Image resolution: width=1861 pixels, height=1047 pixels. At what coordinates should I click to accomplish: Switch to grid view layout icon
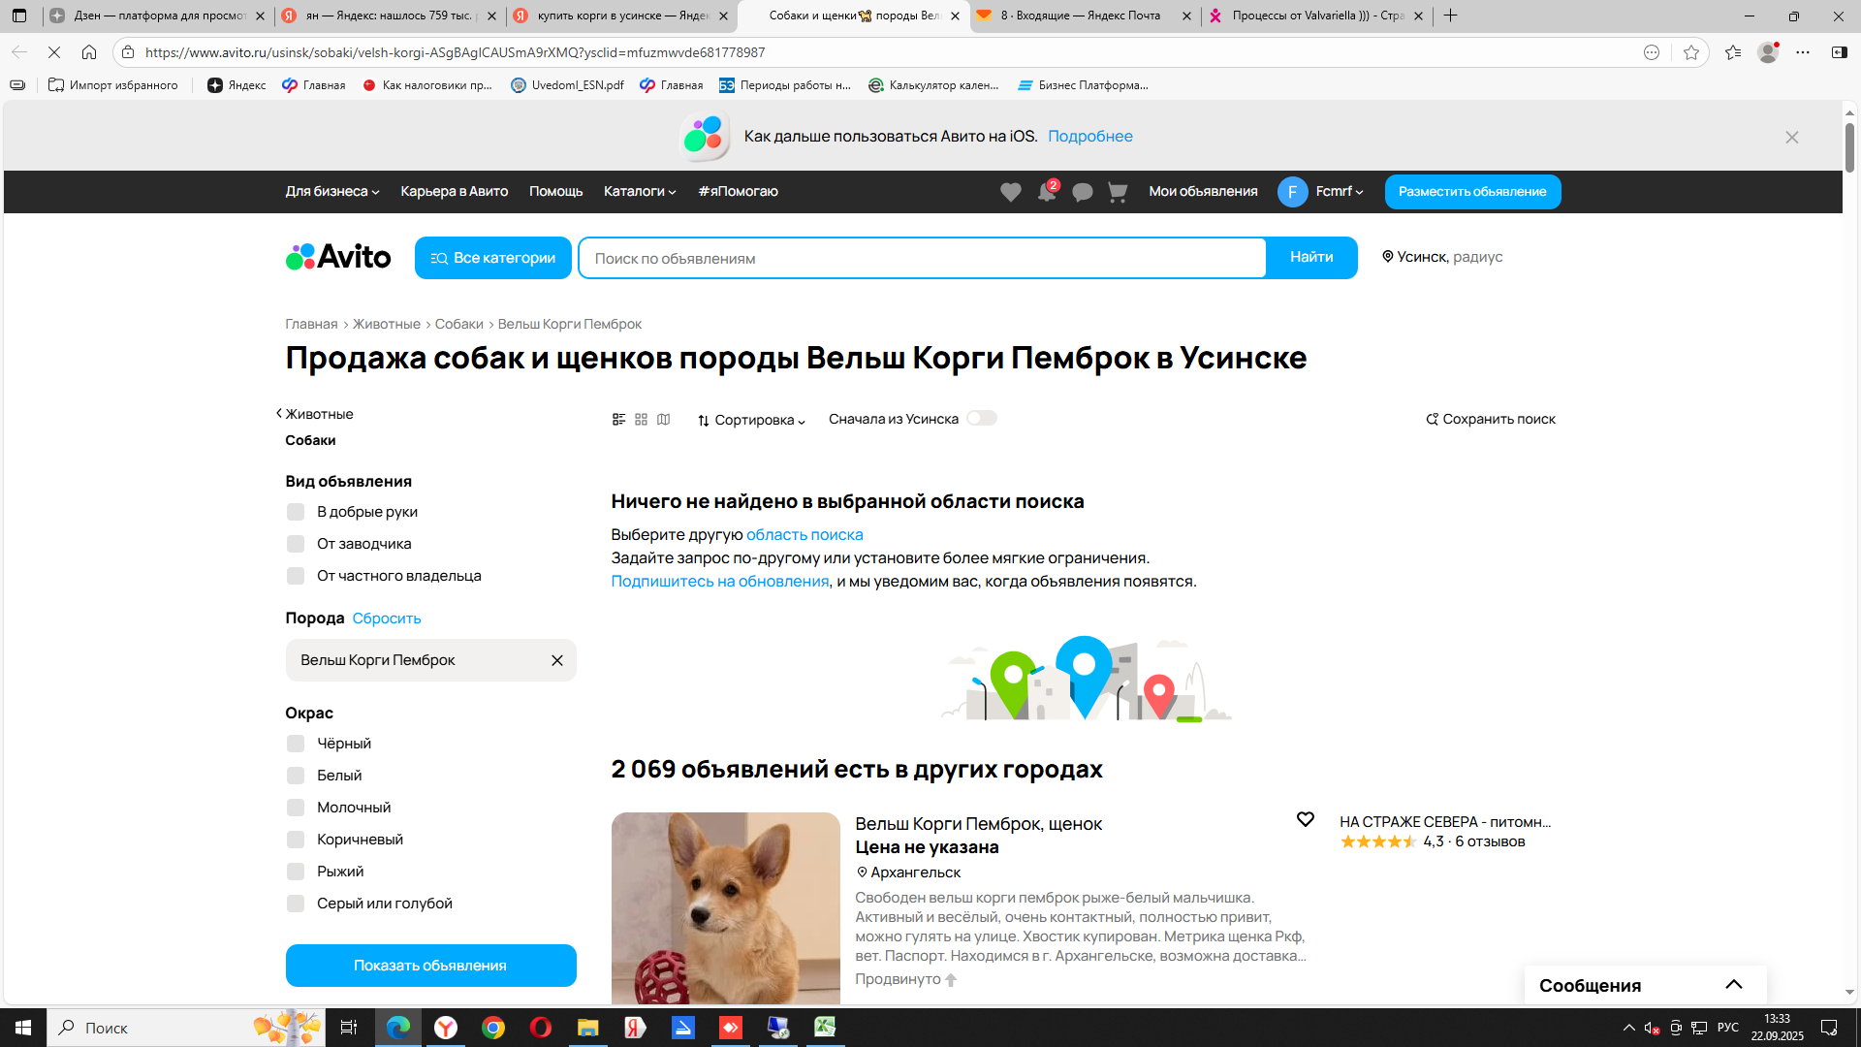(641, 420)
